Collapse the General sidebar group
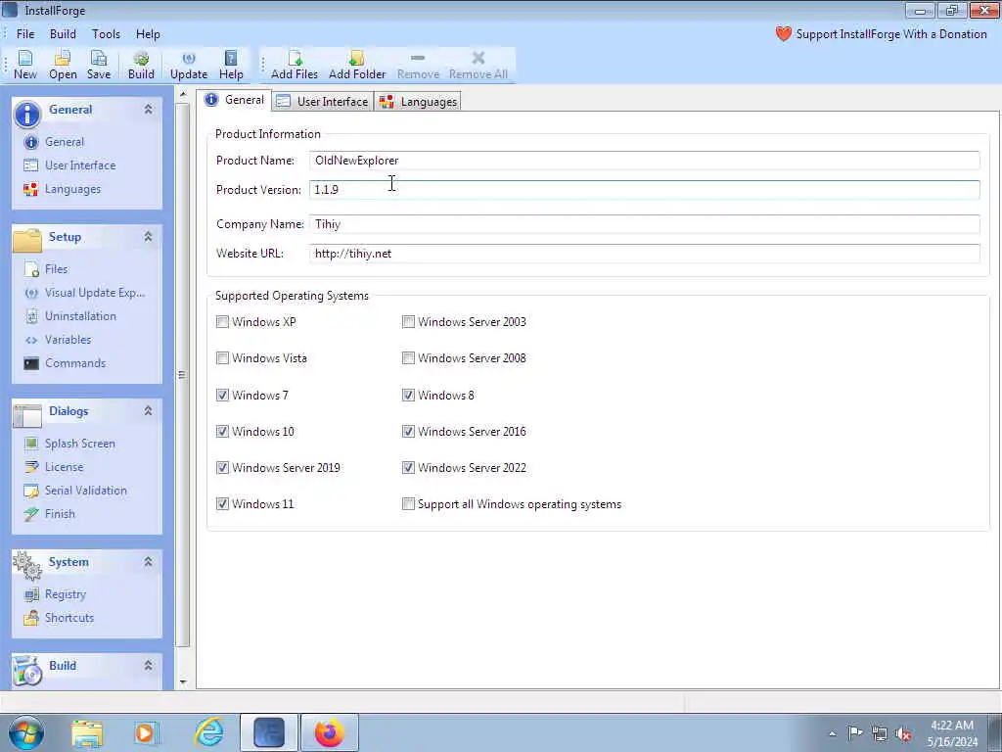 coord(149,110)
